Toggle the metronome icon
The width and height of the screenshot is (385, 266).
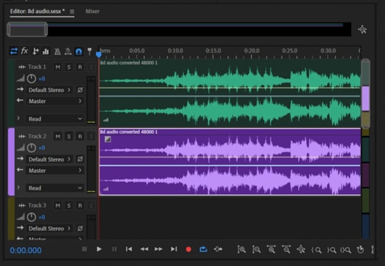click(x=57, y=51)
